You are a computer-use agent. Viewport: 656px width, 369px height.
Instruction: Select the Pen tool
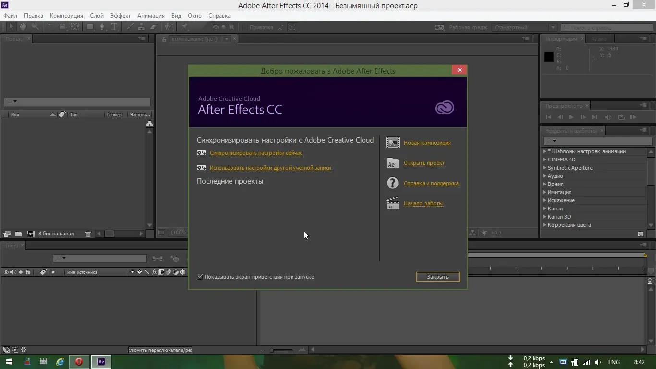102,27
